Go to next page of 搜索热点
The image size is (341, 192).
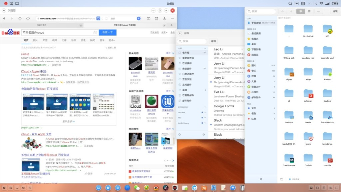173,161
